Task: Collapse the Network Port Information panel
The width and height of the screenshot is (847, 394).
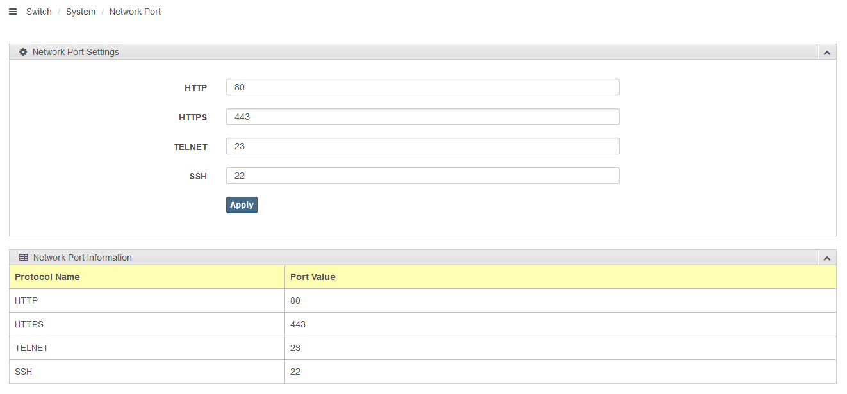Action: coord(826,258)
